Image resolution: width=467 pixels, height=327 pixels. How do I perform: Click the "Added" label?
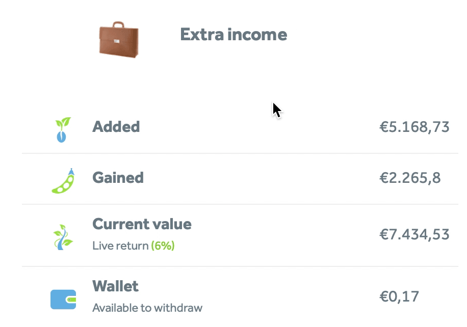click(x=116, y=127)
